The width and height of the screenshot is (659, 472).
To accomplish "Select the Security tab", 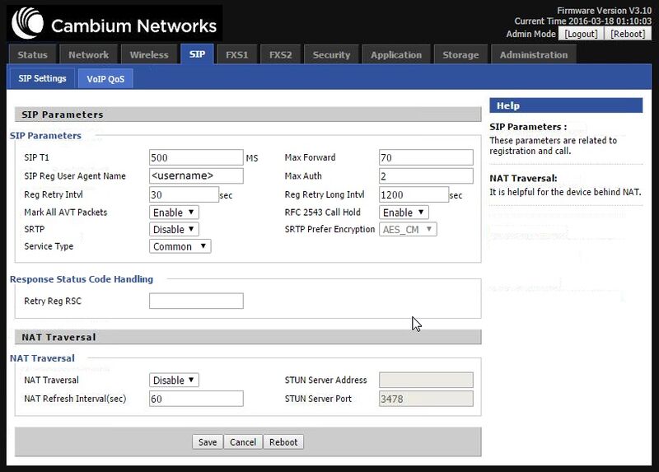I will tap(331, 55).
